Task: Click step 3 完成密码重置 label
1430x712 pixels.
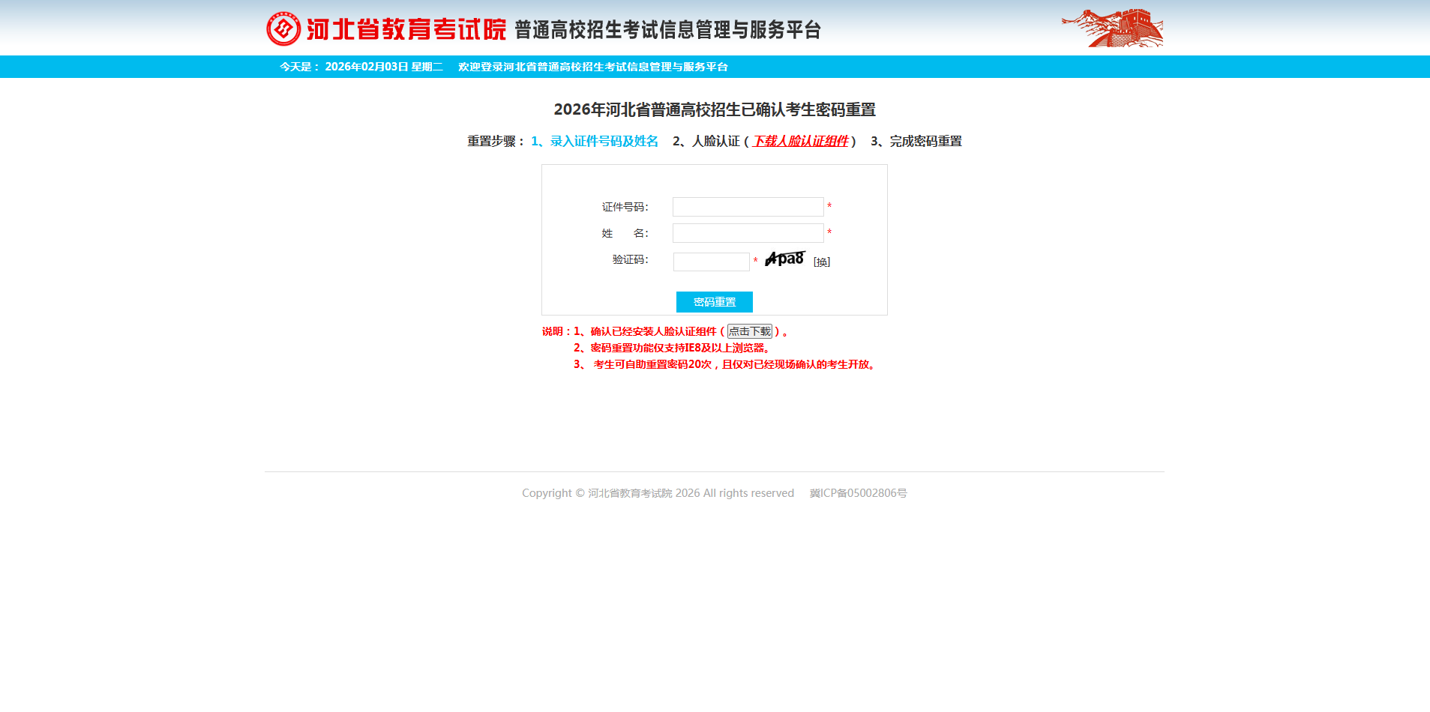Action: [916, 141]
